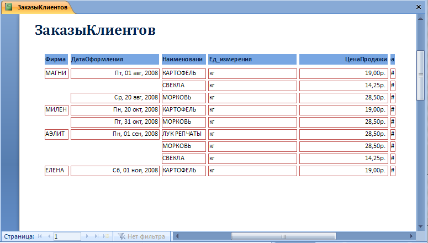Click the кг cell in the ЛУК РЕПЧАТЫ row

252,134
